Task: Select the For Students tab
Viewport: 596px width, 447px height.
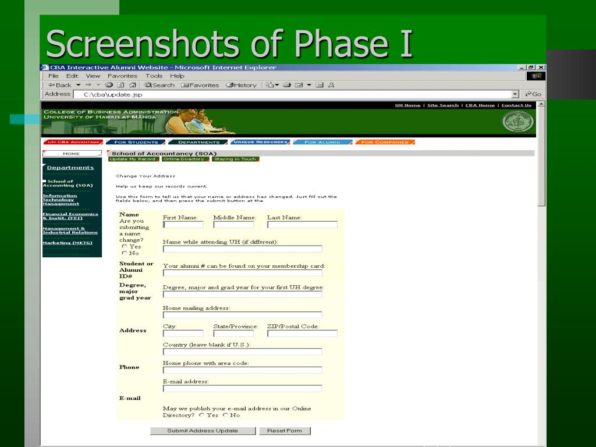Action: (136, 142)
